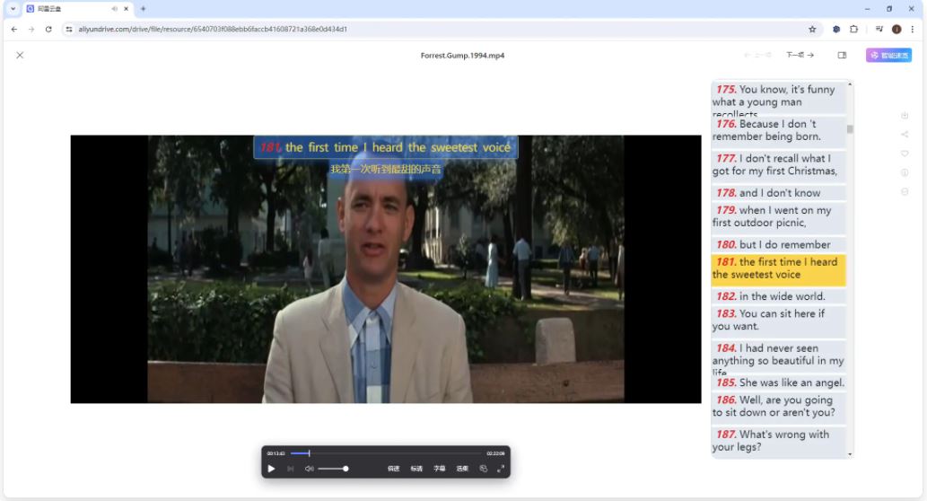Go forward in the browser
Image resolution: width=927 pixels, height=501 pixels.
31,29
